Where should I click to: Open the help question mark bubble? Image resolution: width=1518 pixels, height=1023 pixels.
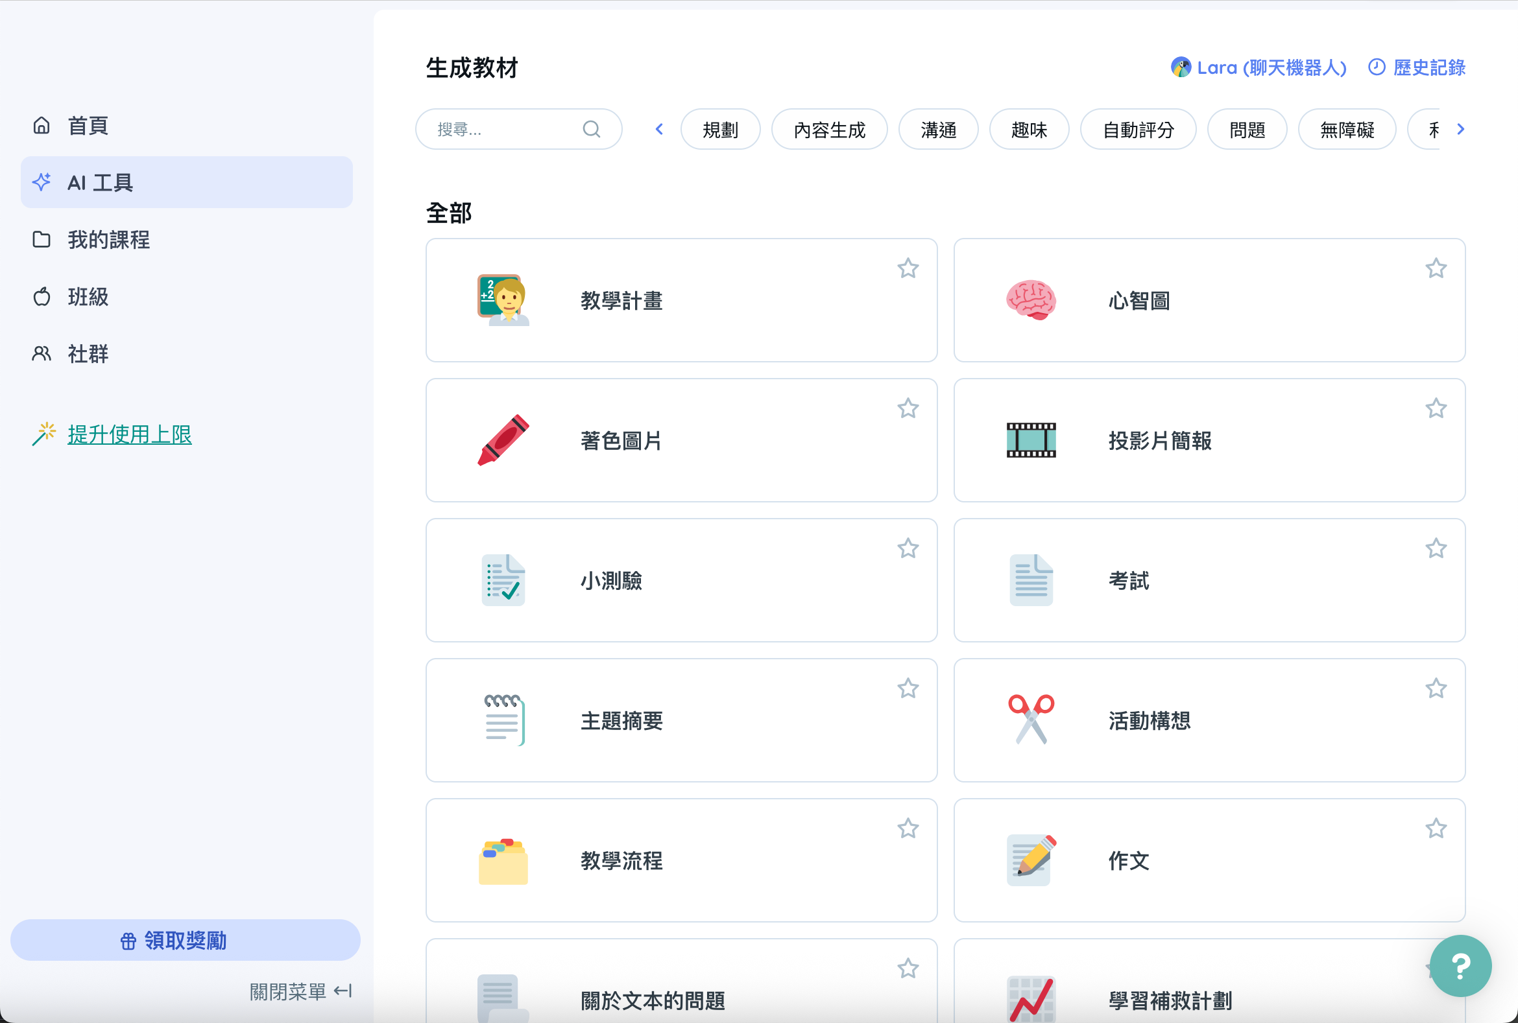[x=1460, y=965]
